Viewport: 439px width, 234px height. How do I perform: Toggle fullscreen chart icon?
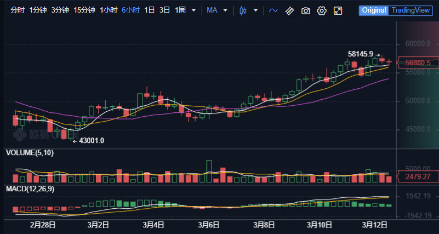pyautogui.click(x=338, y=11)
